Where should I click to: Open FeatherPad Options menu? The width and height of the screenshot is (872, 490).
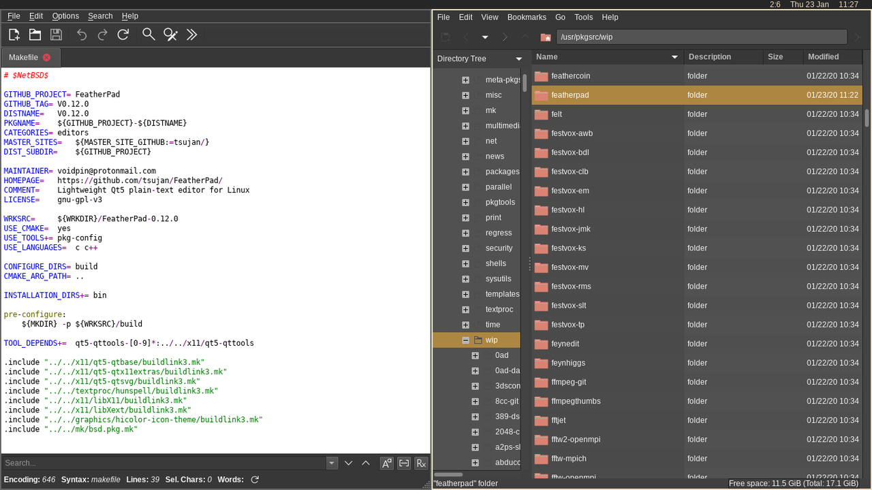tap(65, 16)
